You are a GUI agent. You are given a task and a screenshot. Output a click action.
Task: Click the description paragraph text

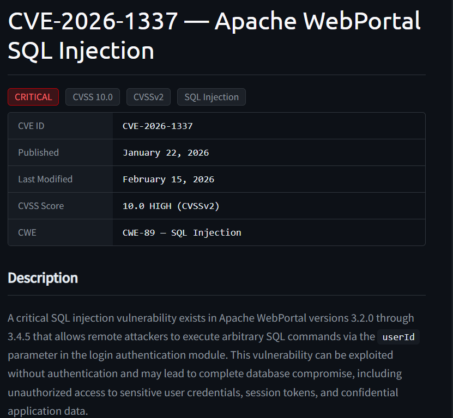point(214,364)
